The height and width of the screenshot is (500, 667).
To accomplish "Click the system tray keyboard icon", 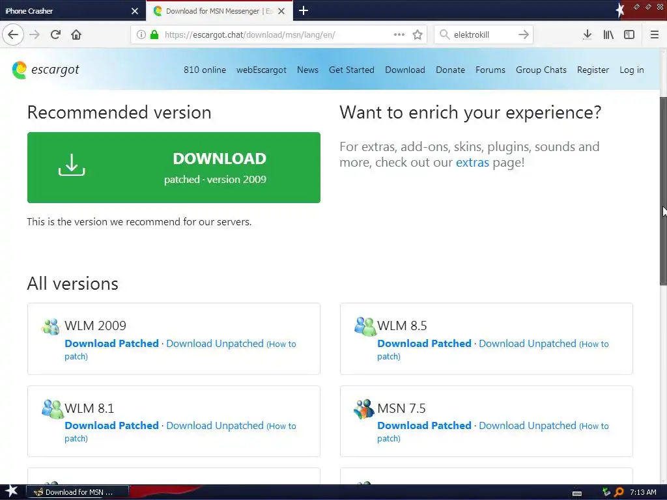I will 577,493.
